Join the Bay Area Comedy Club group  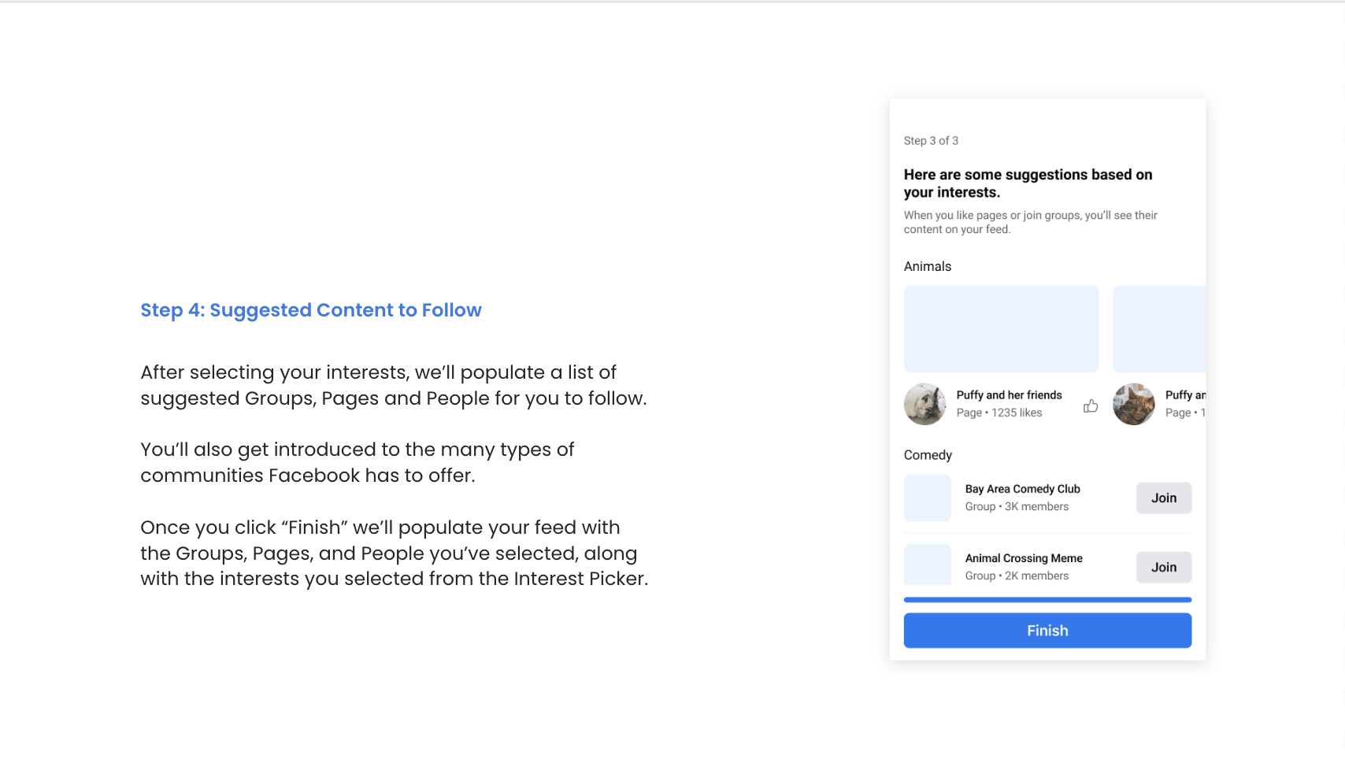click(1163, 498)
